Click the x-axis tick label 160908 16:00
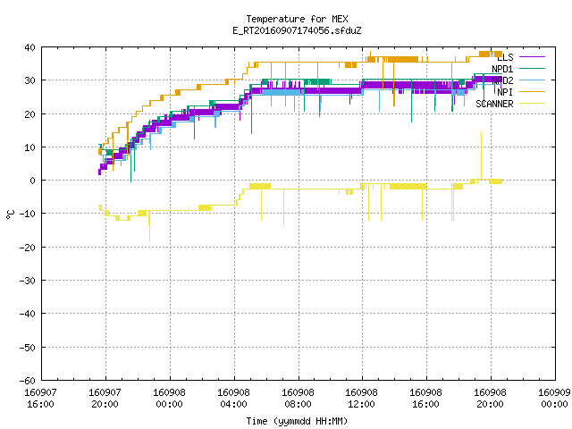This screenshot has height=429, width=572. pos(425,399)
